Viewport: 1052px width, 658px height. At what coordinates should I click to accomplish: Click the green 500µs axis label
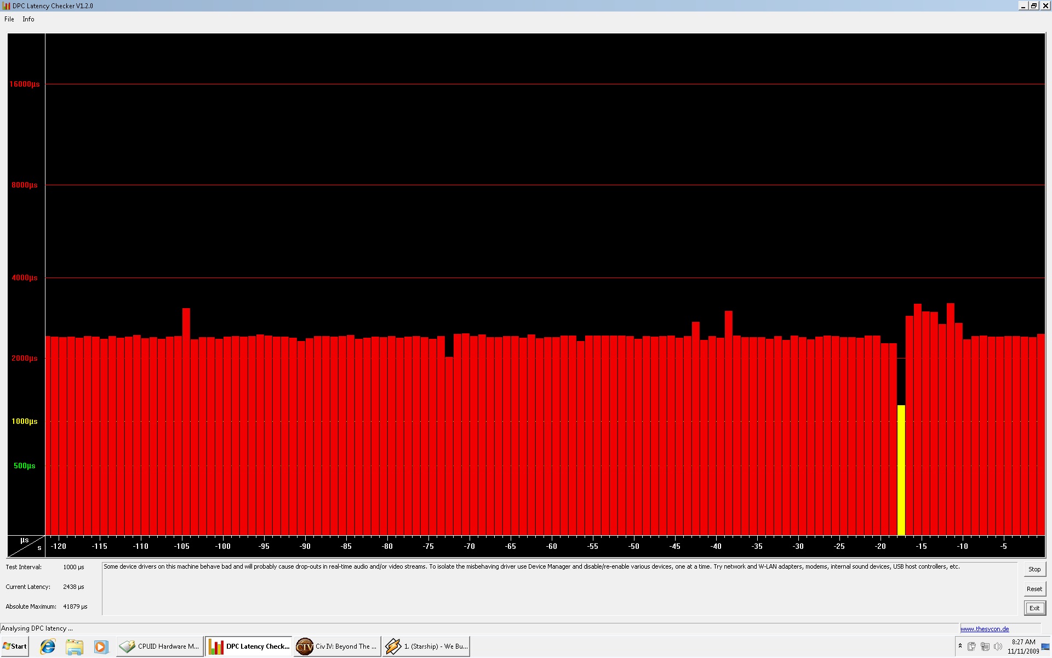[x=25, y=466]
